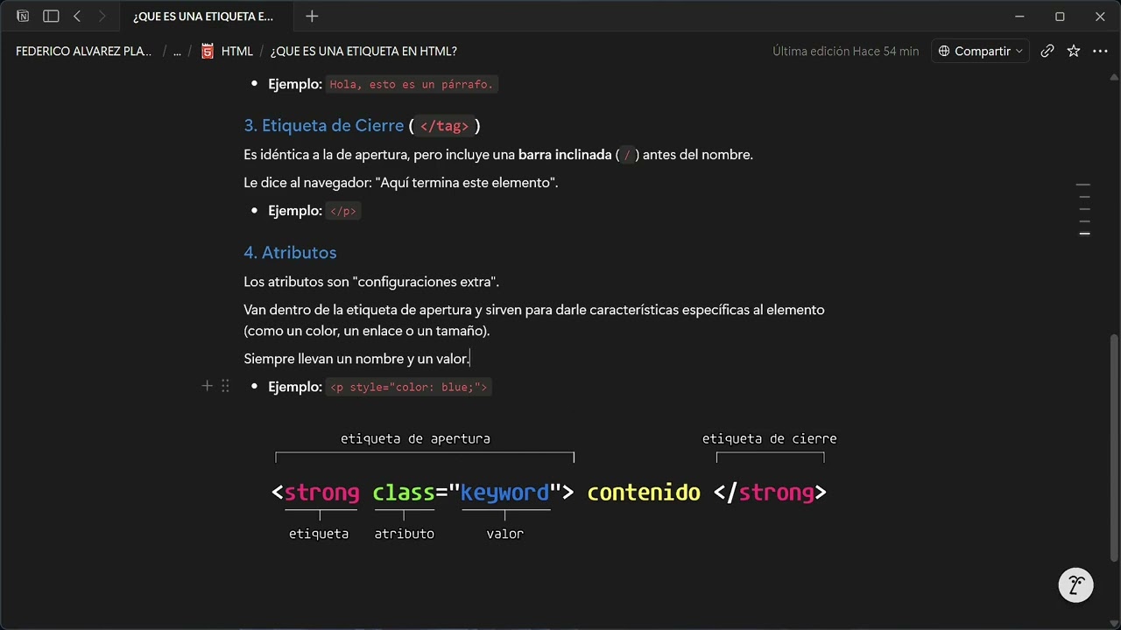Open the Notion app logo menu
This screenshot has width=1121, height=630.
tap(23, 17)
